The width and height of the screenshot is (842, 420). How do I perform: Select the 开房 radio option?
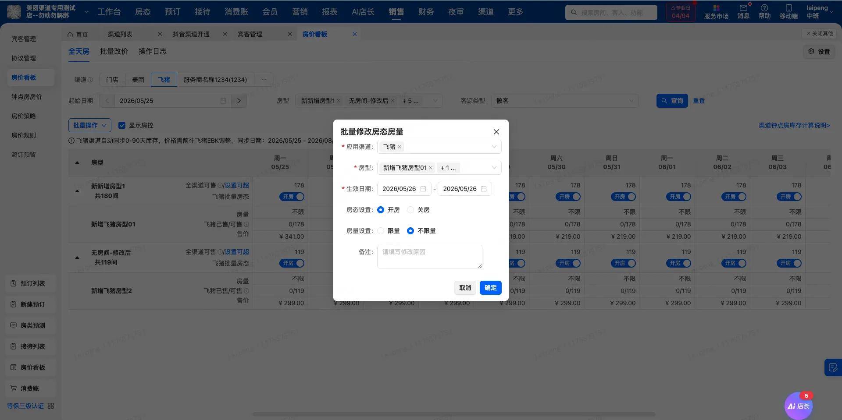point(381,210)
